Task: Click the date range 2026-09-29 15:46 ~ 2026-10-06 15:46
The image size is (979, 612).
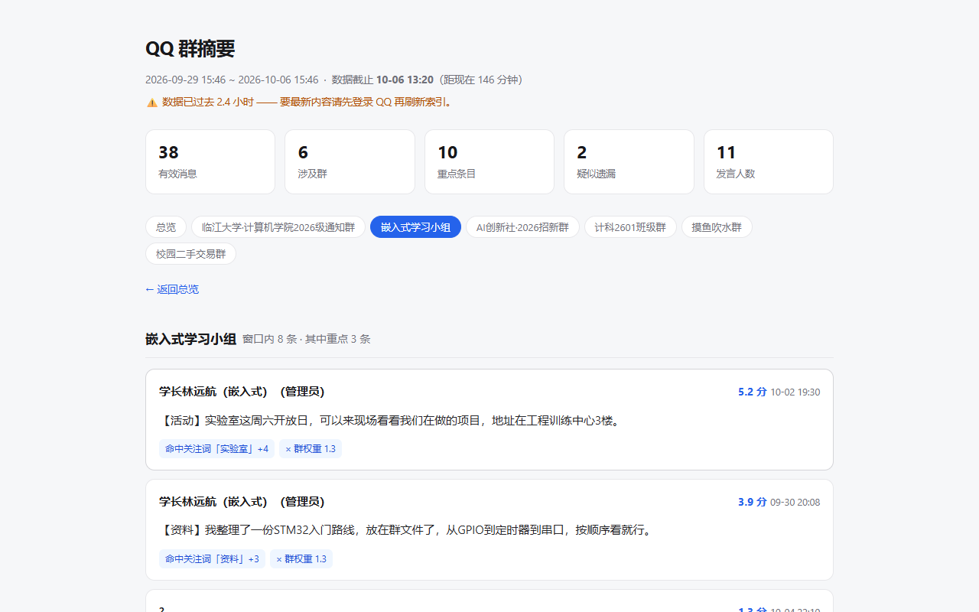Action: click(x=232, y=80)
